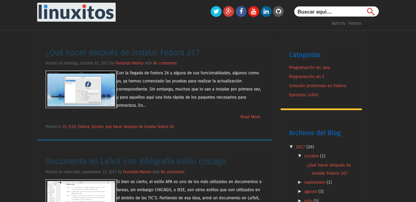This screenshot has width=416, height=202.
Task: Open the YouTube social icon
Action: click(254, 11)
